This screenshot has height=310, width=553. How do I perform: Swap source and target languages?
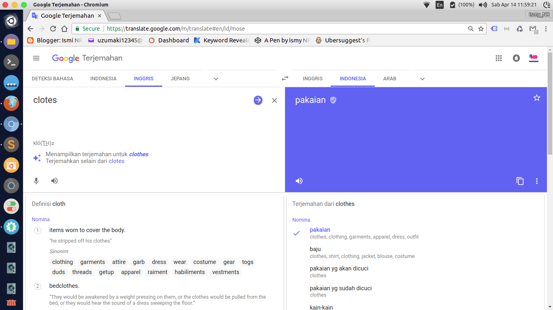click(285, 78)
